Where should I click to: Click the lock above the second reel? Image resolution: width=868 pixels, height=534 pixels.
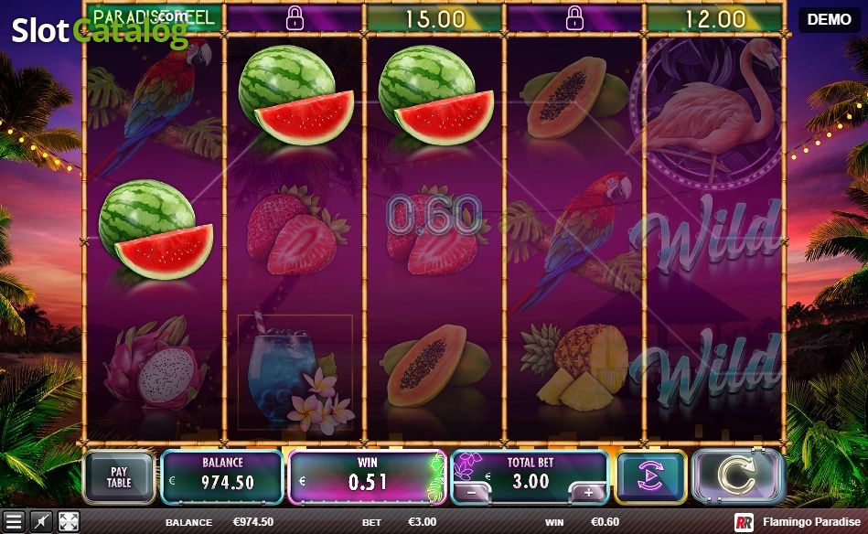[295, 19]
